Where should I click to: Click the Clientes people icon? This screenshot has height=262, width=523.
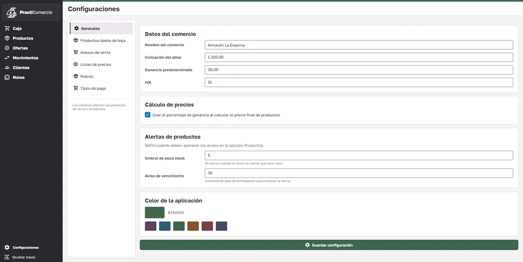pyautogui.click(x=7, y=67)
